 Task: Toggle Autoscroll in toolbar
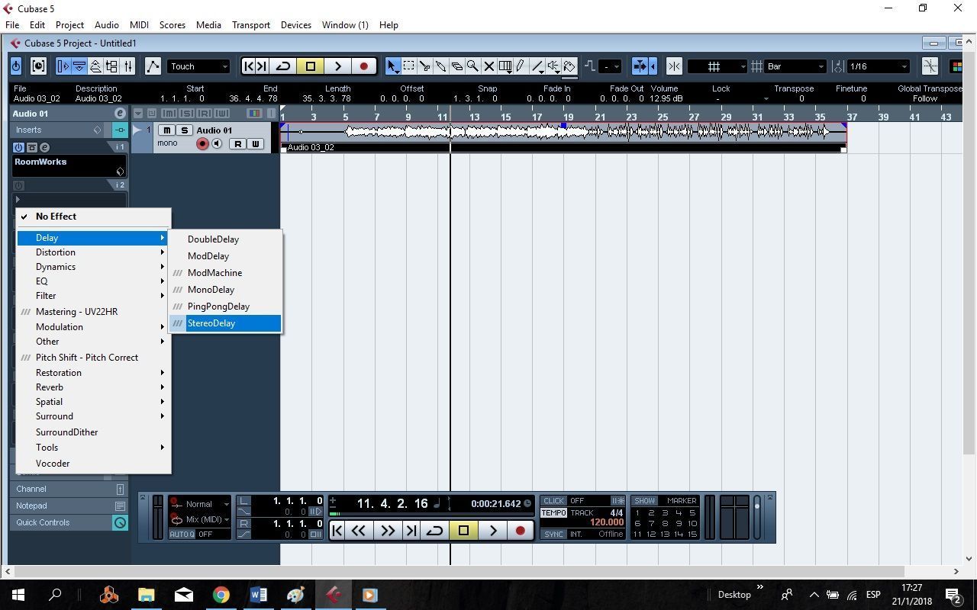pyautogui.click(x=641, y=66)
